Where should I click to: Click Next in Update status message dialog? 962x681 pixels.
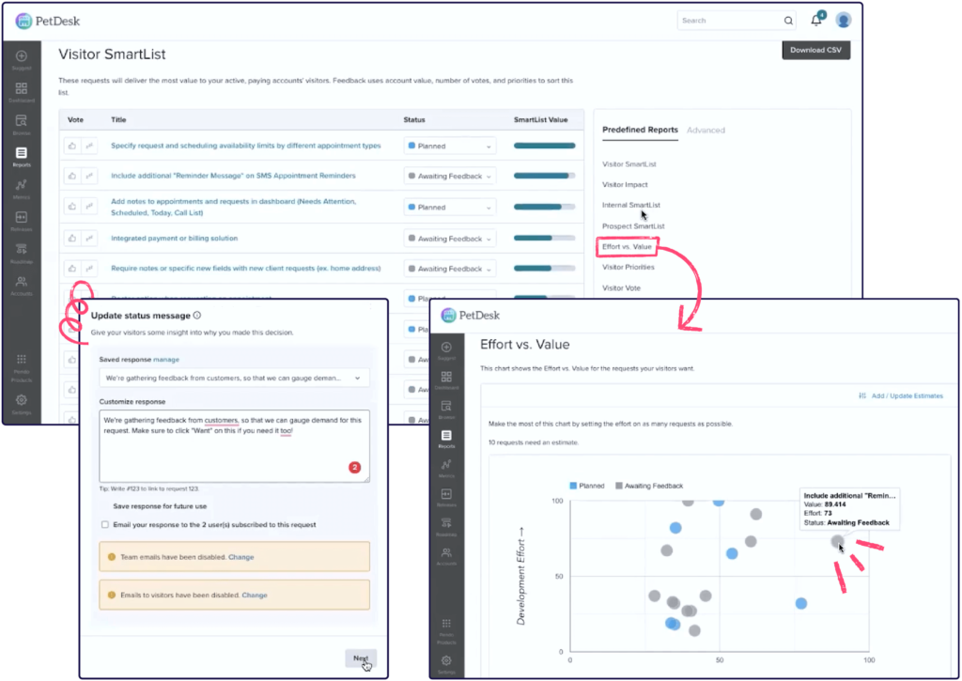(x=361, y=658)
